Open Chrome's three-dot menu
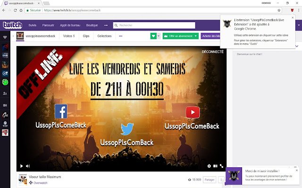302x188 pixels. pyautogui.click(x=299, y=10)
